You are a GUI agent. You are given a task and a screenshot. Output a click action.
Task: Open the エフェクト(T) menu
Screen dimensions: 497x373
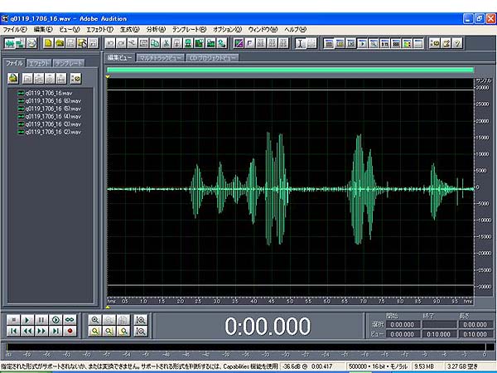pyautogui.click(x=100, y=30)
